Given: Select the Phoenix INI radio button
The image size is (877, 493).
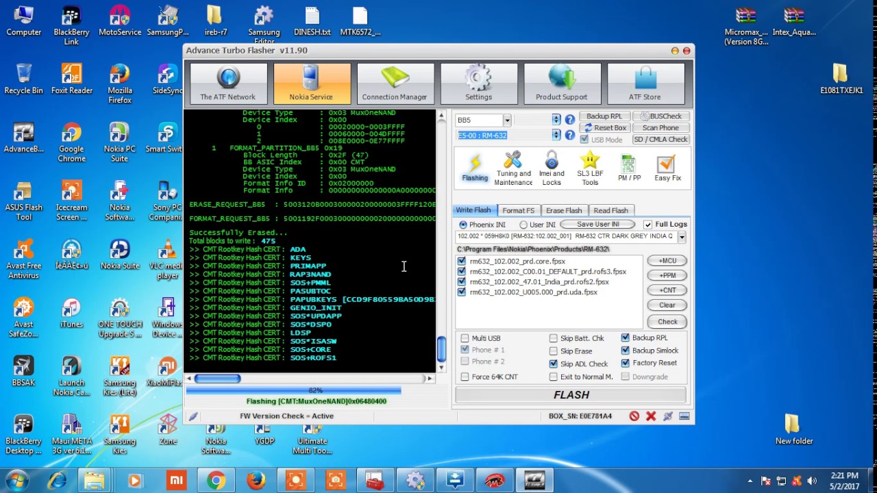Looking at the screenshot, I should pyautogui.click(x=463, y=225).
